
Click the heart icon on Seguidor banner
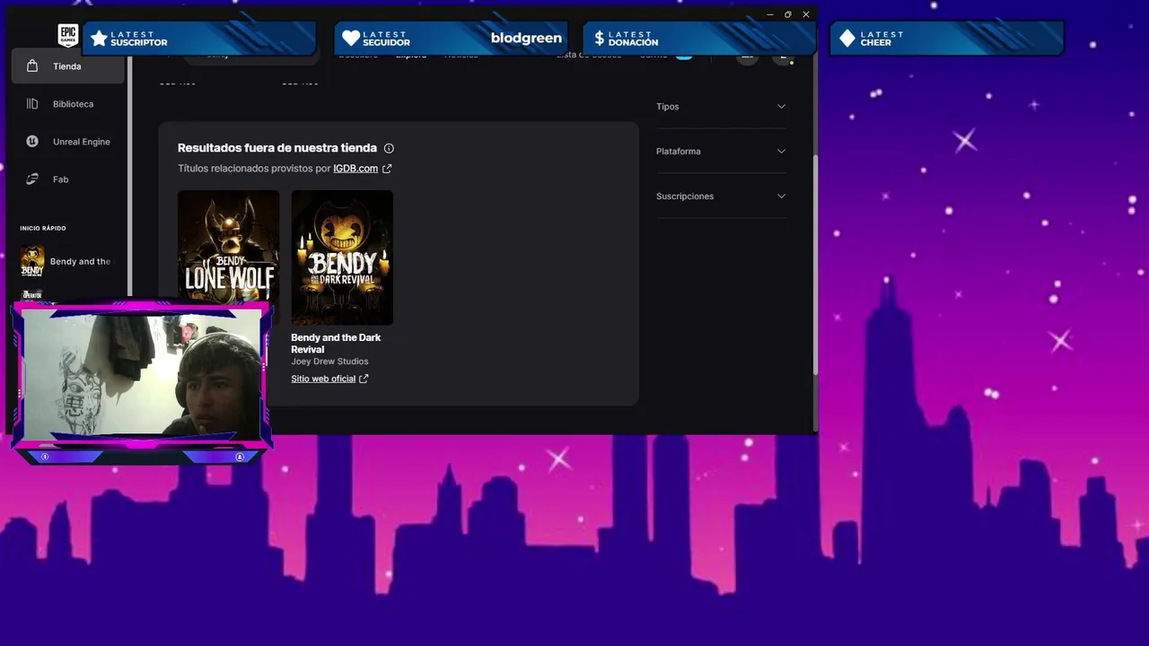point(351,39)
